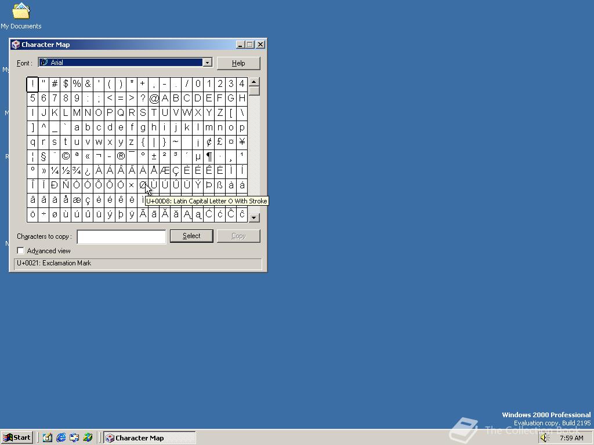
Task: Select the digit 0 character cell
Action: coord(198,84)
